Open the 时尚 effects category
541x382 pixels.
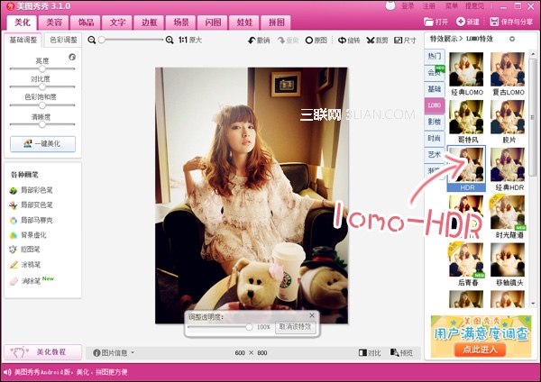[435, 138]
